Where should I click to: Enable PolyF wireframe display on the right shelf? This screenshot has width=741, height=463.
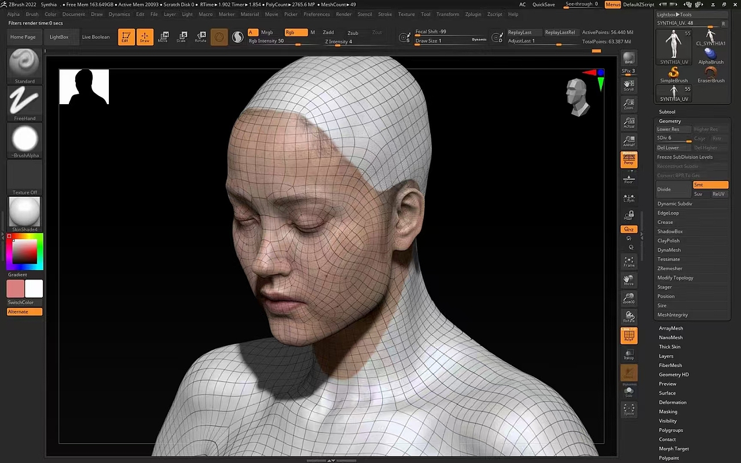click(x=629, y=336)
